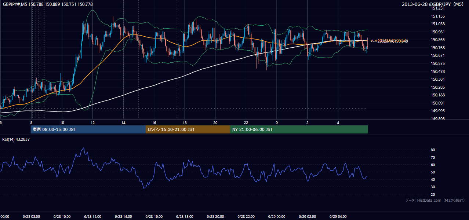Click hour tick '12' under the price chart

click(x=92, y=122)
